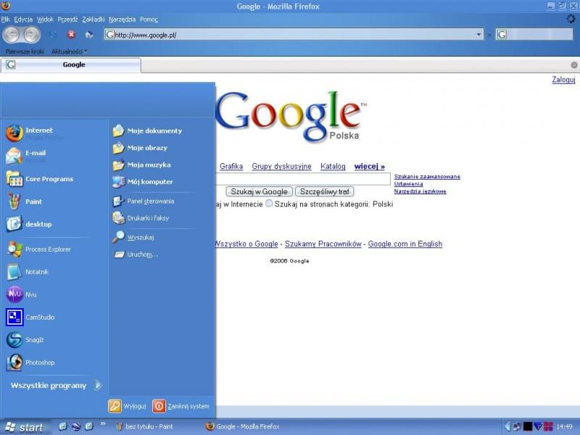The image size is (580, 435).
Task: Open the Przejdź menu
Action: pos(67,20)
